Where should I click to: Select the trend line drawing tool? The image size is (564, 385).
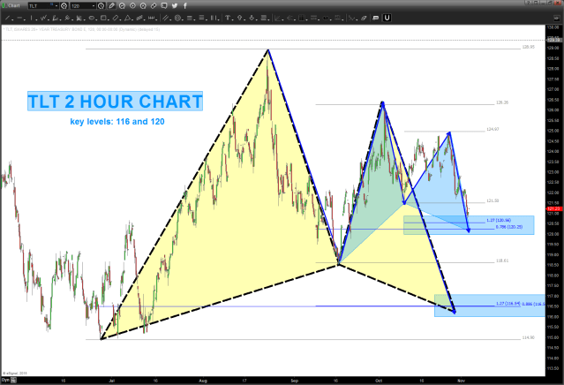click(7, 18)
